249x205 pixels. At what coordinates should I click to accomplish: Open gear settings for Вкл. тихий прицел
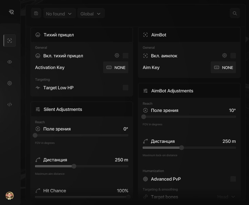tap(117, 55)
